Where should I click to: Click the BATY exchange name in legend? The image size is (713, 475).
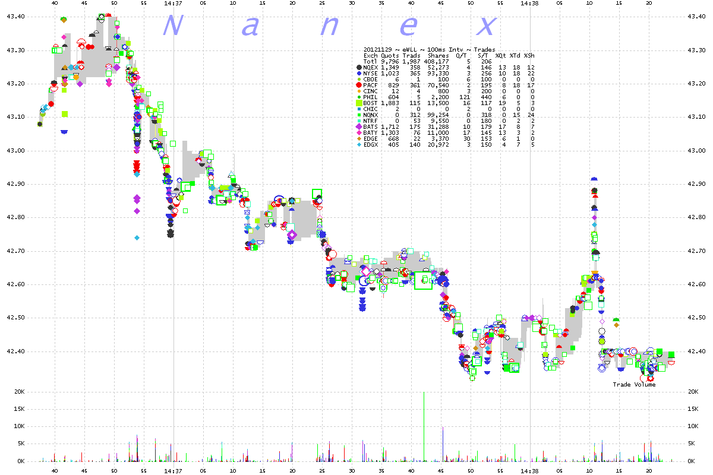(x=371, y=133)
